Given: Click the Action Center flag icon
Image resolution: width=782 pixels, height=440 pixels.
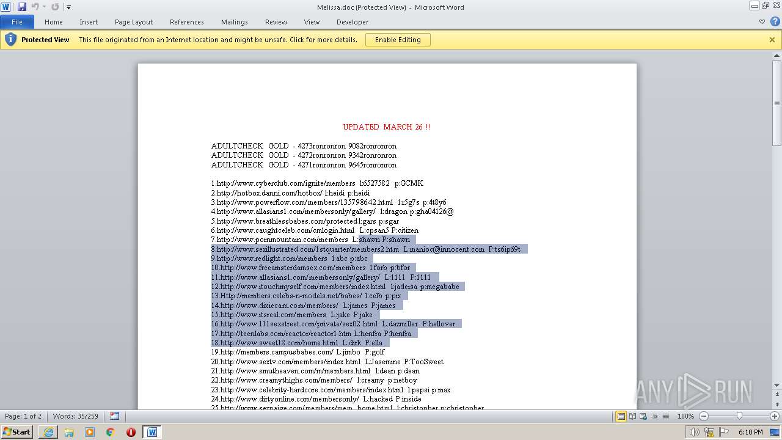Looking at the screenshot, I should click(x=723, y=432).
